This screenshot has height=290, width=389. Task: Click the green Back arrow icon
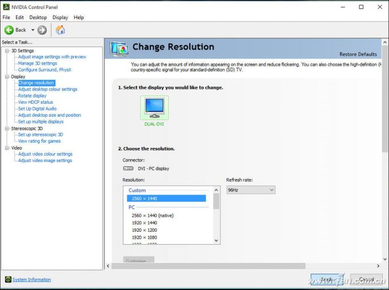click(x=9, y=30)
